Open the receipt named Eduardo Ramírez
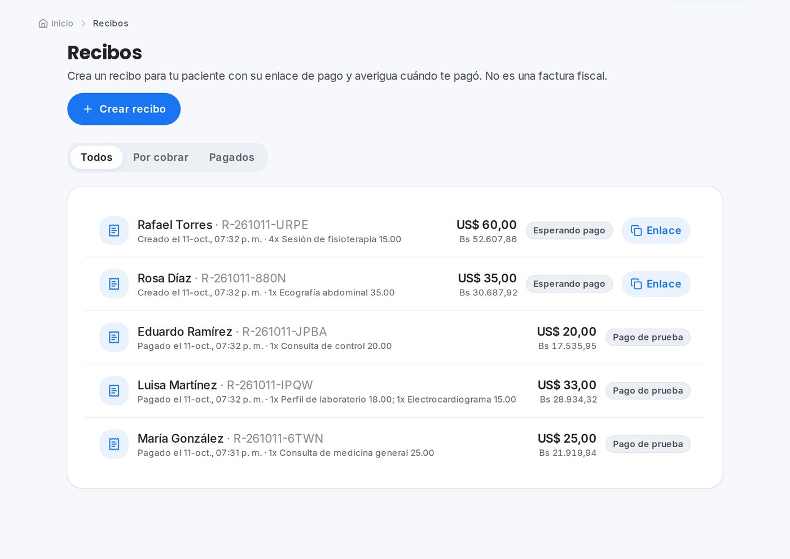This screenshot has height=559, width=790. point(185,331)
